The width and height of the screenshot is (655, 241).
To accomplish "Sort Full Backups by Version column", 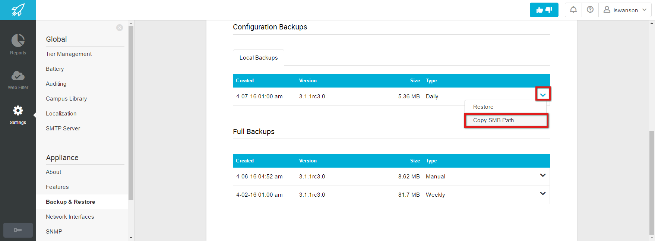I will pos(308,161).
